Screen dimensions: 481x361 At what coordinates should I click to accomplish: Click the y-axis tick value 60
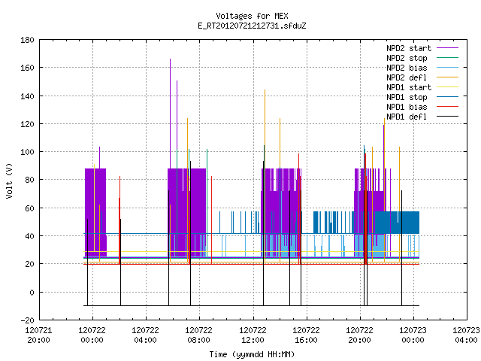(29, 208)
